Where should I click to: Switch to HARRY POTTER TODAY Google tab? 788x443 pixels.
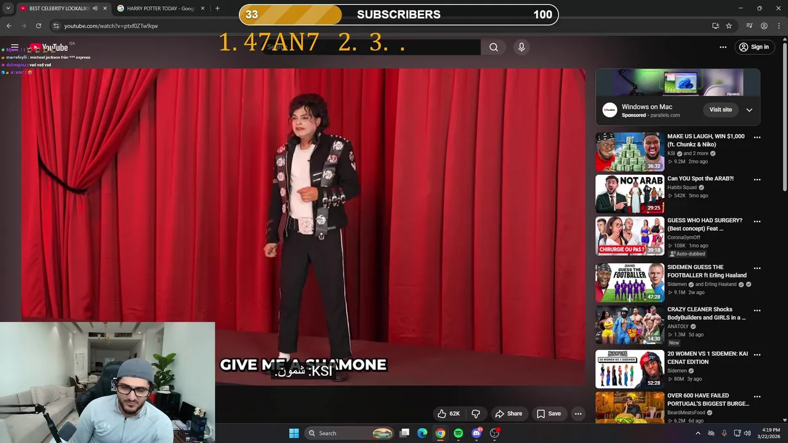pos(161,9)
